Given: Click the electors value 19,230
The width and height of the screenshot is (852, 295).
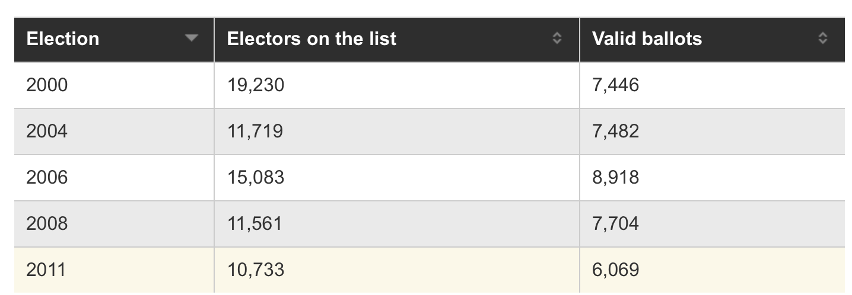Looking at the screenshot, I should (256, 85).
